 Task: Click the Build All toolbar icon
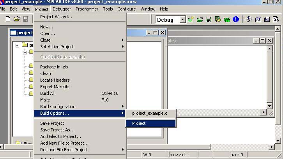pos(258,19)
